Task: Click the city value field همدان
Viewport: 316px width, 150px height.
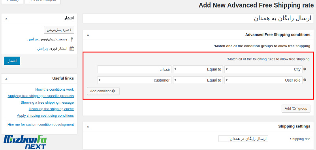Action: click(x=134, y=69)
